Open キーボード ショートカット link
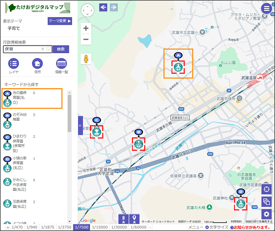The height and width of the screenshot is (231, 275). [x=158, y=221]
